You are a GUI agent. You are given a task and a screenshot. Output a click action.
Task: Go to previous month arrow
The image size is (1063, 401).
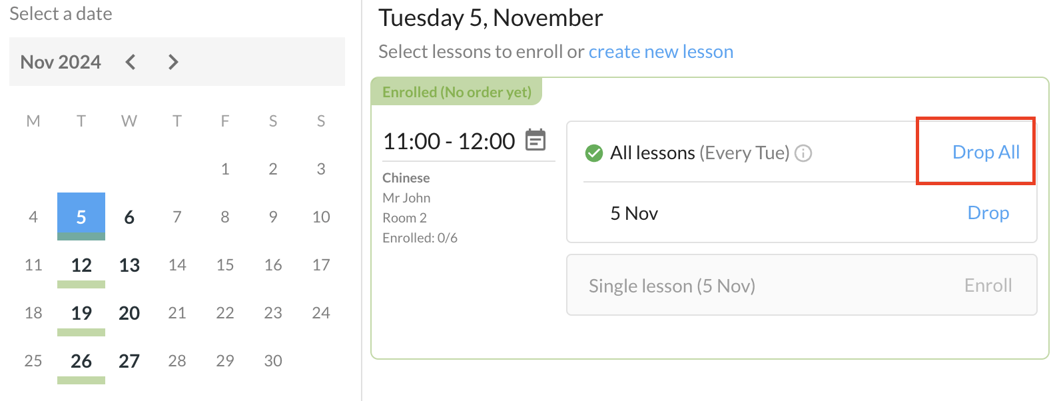(x=131, y=62)
